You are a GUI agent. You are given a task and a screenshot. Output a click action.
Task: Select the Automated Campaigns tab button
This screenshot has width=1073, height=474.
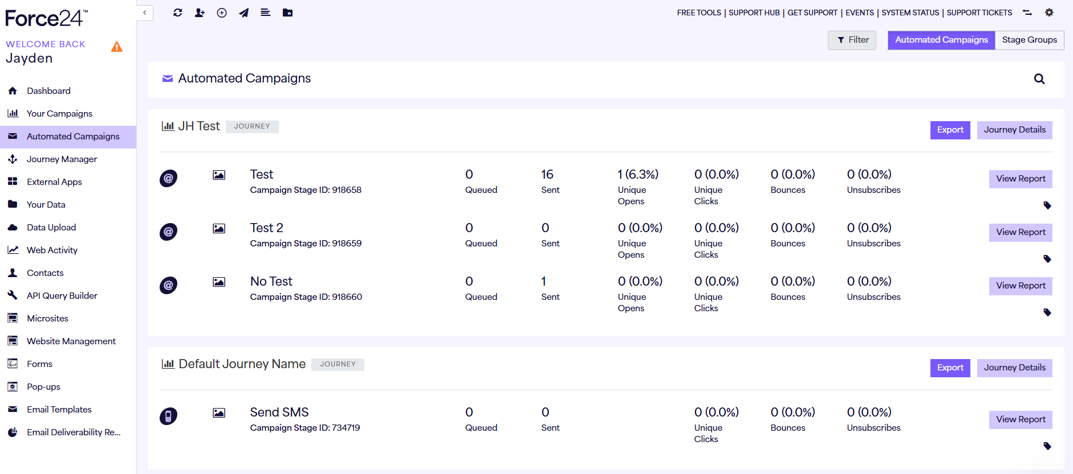941,40
